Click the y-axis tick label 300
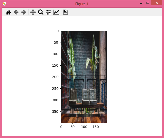The width and height of the screenshot is (164, 138). [55, 100]
